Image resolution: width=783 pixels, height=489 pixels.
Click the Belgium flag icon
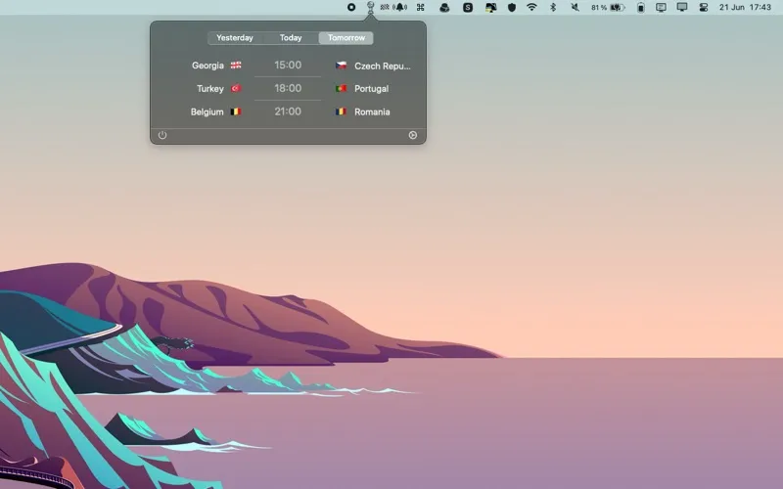(x=236, y=111)
